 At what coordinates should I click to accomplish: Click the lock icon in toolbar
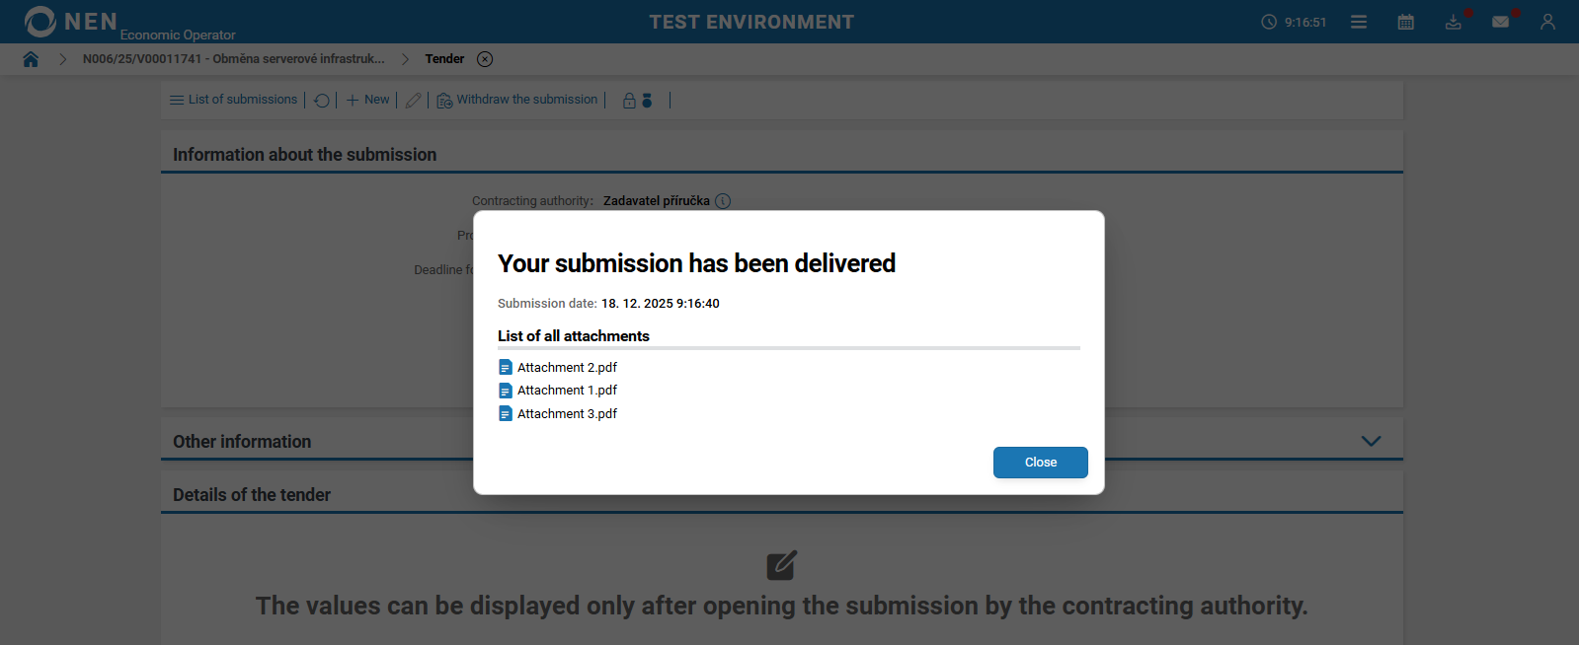coord(629,101)
